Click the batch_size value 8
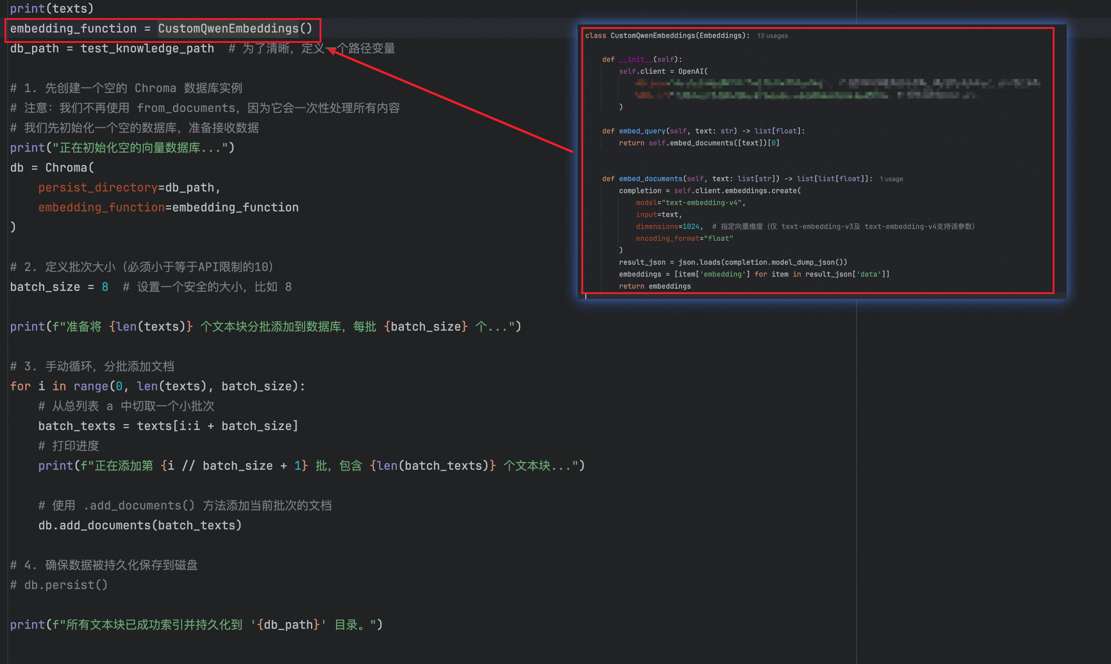Image resolution: width=1111 pixels, height=664 pixels. (105, 287)
